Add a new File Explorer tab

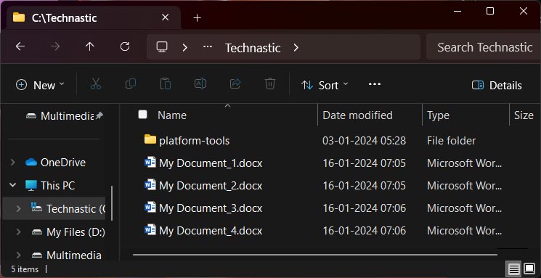(197, 18)
